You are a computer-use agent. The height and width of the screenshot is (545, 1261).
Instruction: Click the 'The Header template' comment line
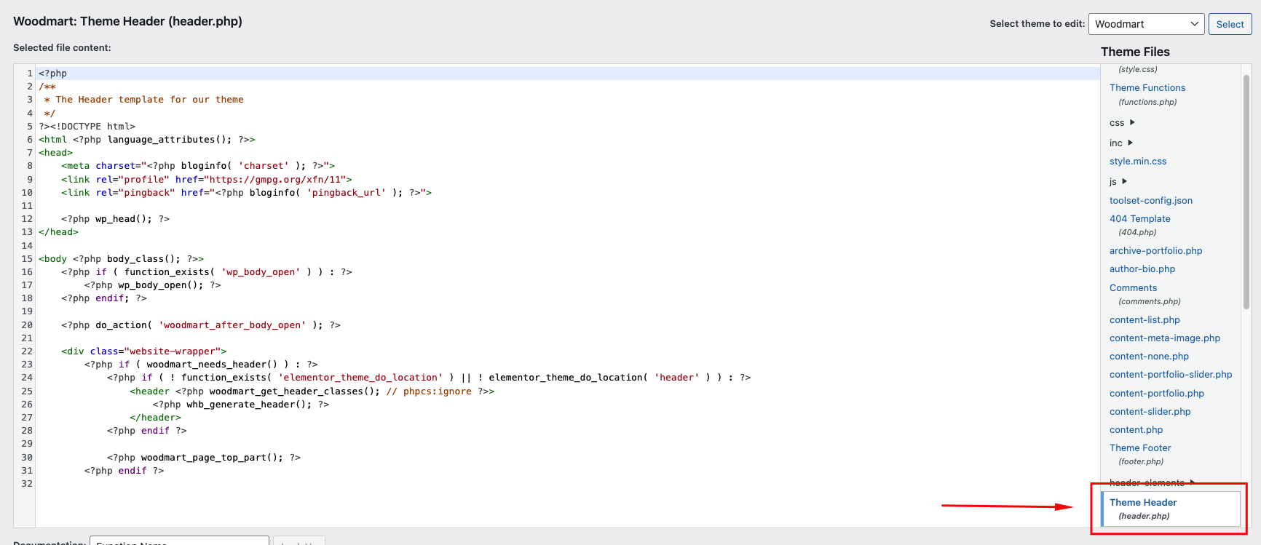pos(143,100)
